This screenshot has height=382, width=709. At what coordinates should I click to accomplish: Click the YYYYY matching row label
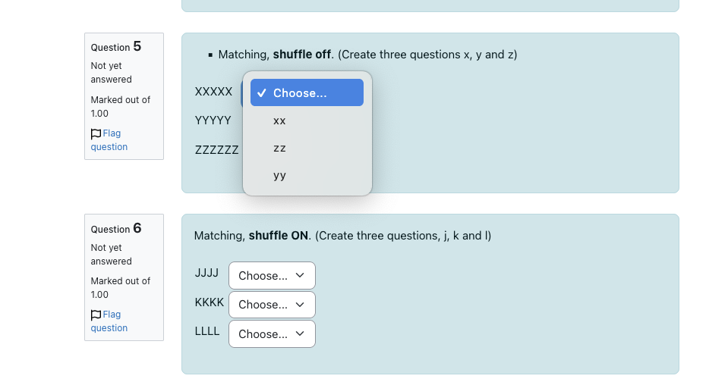coord(213,121)
